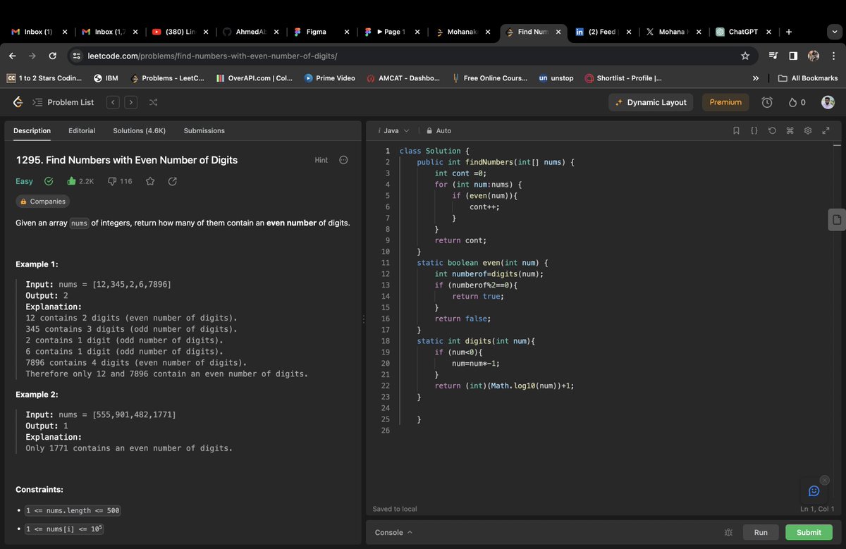Screen dimensions: 846x549
Task: Open the Java language dropdown
Action: point(393,130)
